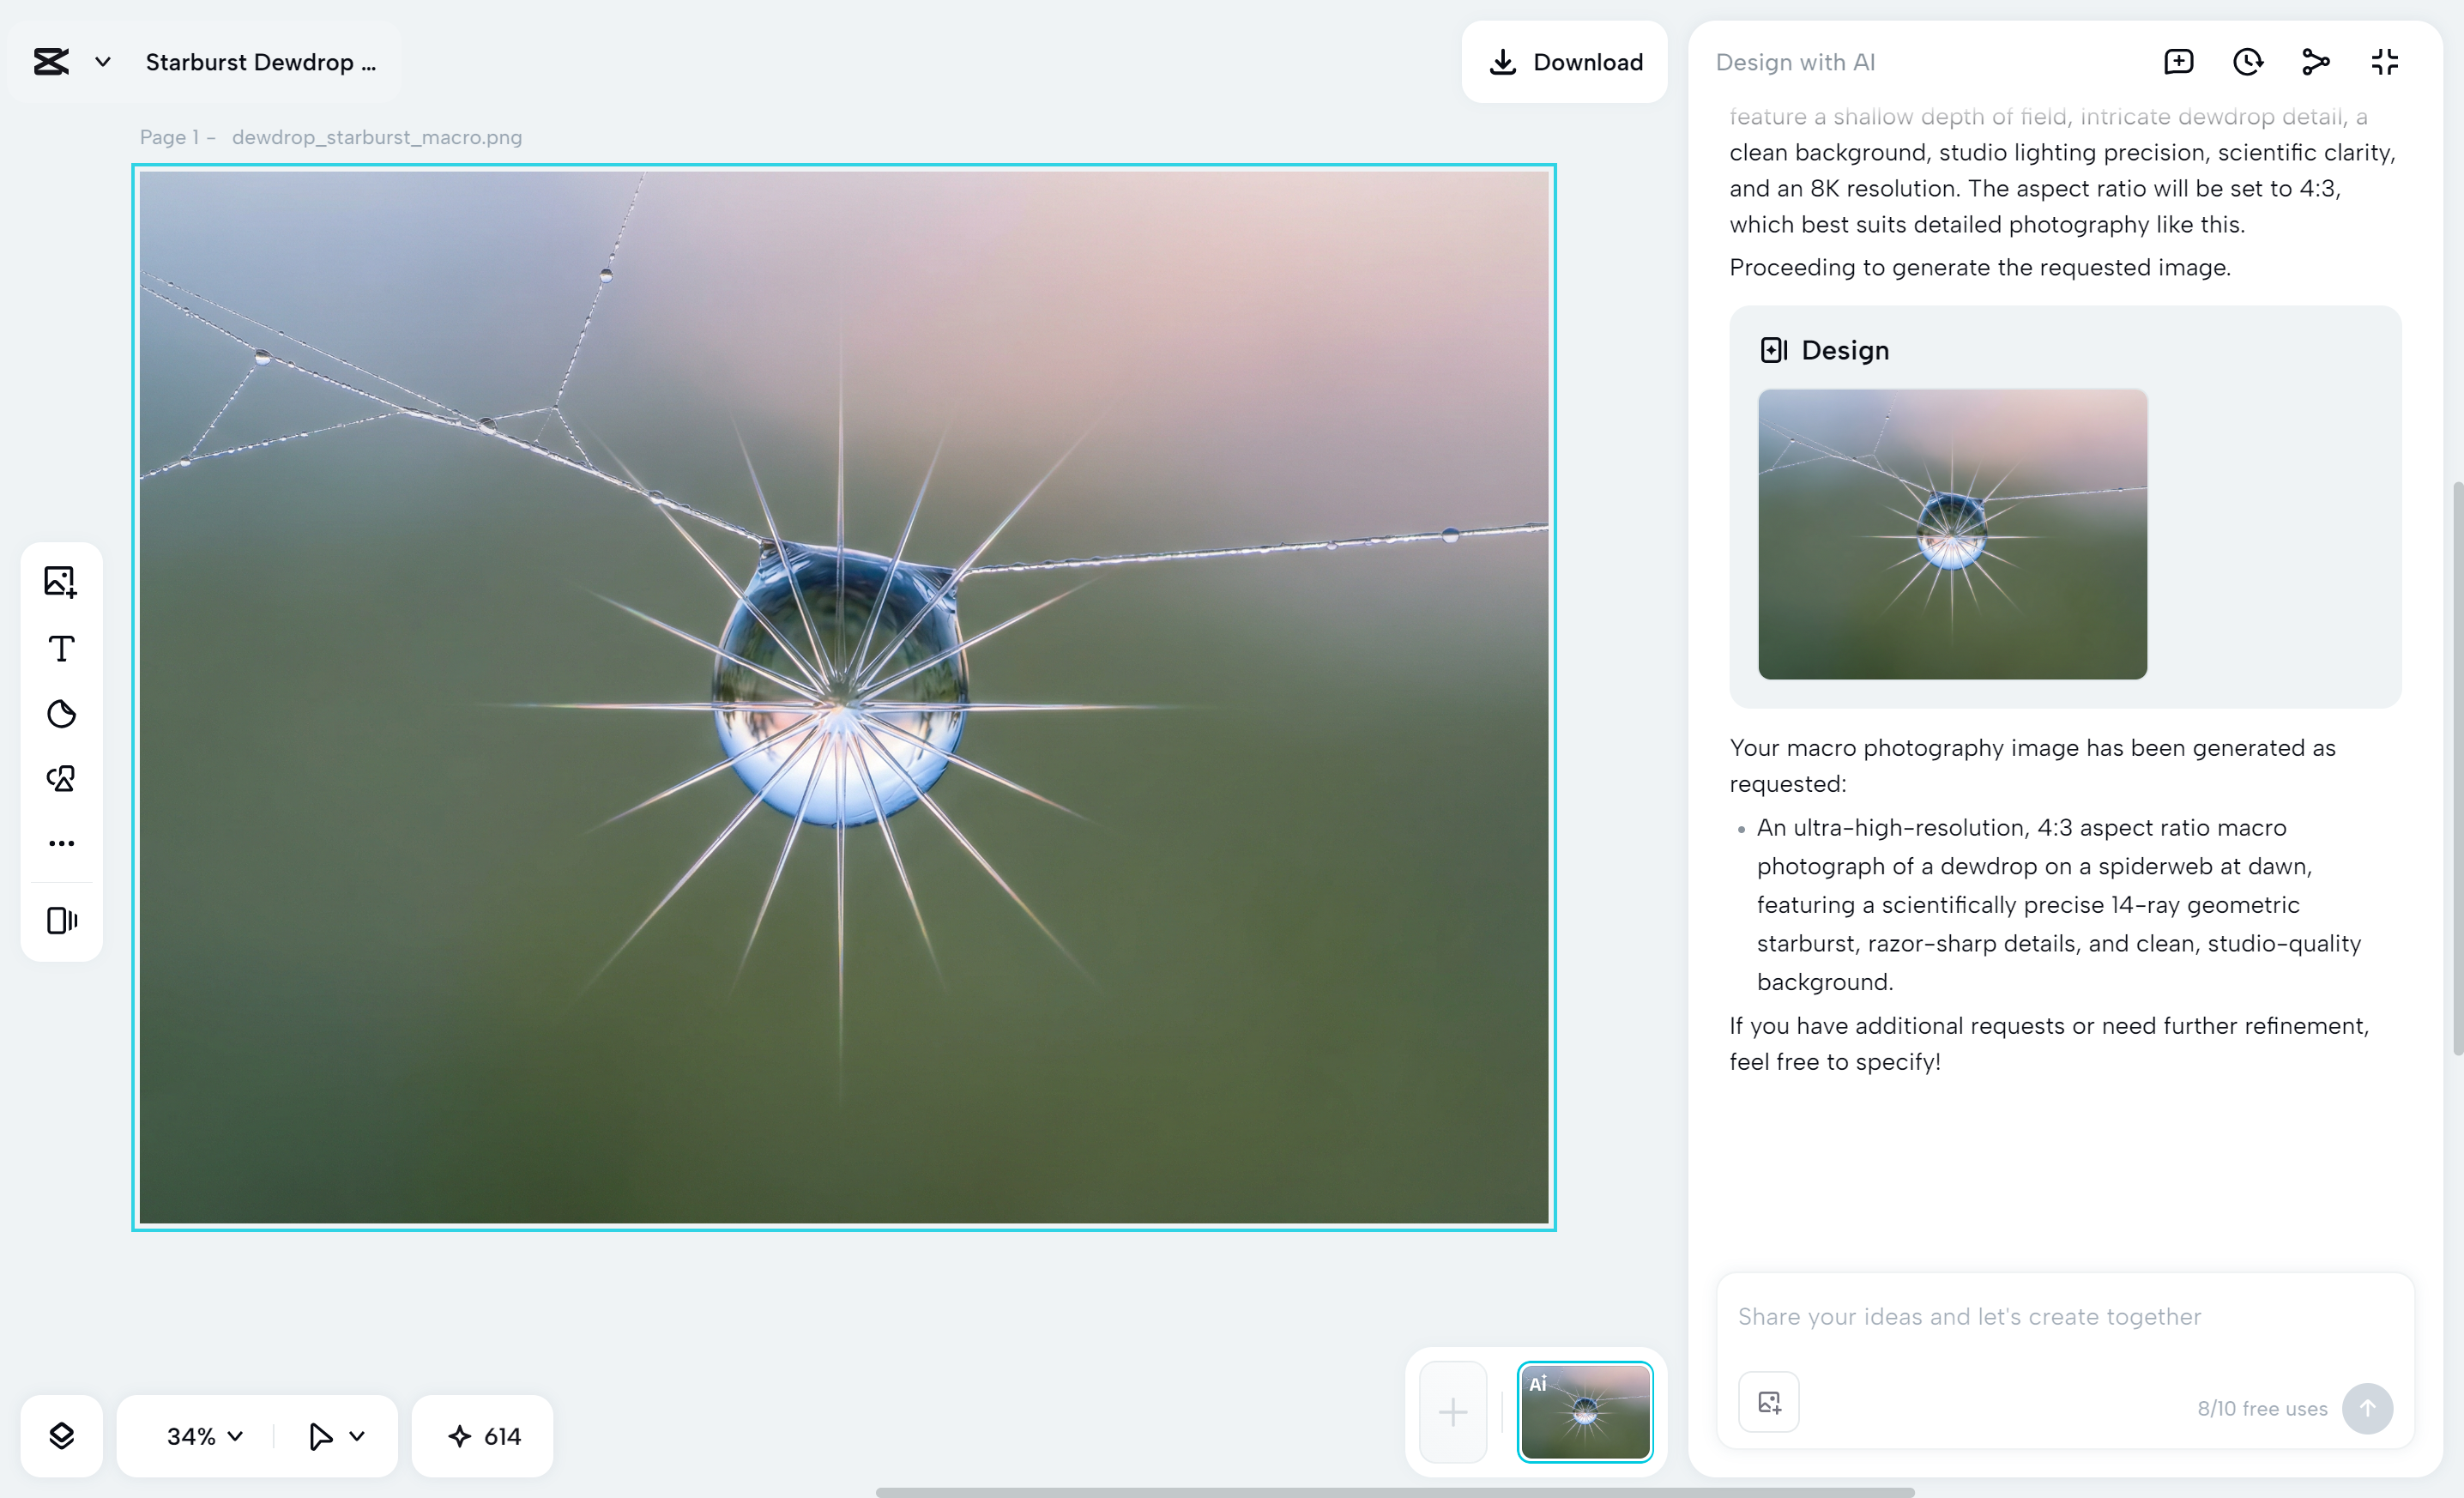This screenshot has height=1498, width=2464.
Task: Select the Add Image tool in left sidebar
Action: click(x=61, y=581)
